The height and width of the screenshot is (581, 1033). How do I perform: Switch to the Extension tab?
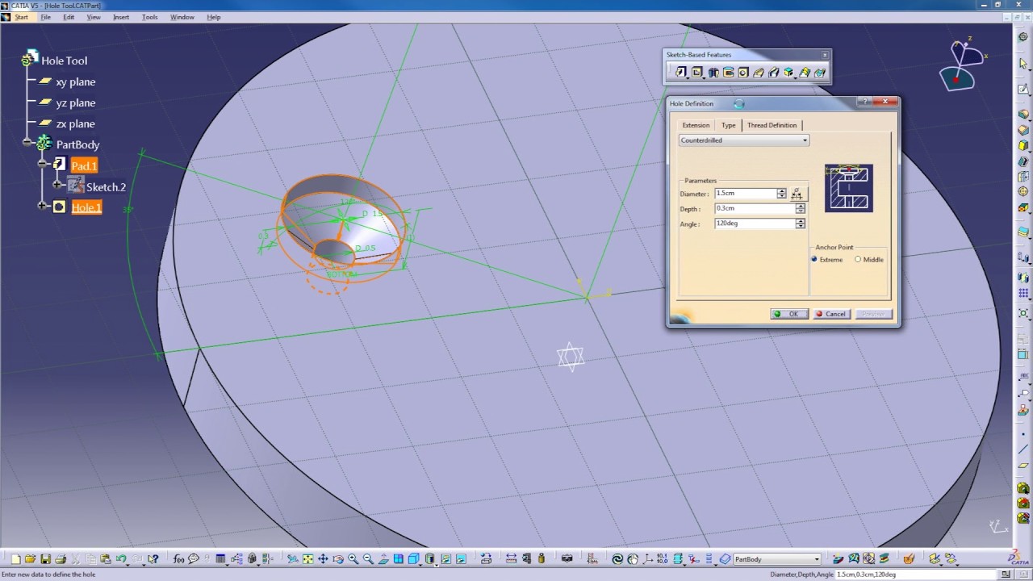(x=696, y=125)
